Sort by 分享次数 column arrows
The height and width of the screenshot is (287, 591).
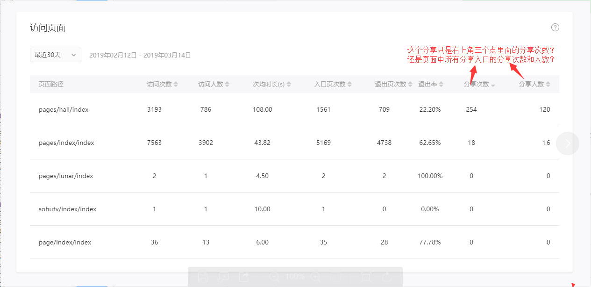(x=493, y=85)
